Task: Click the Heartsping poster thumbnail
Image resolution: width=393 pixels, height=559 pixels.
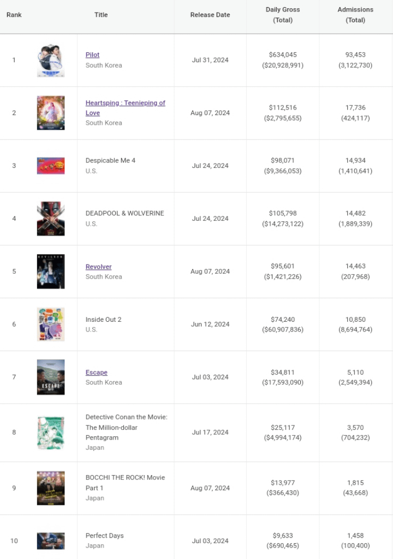Action: (51, 113)
